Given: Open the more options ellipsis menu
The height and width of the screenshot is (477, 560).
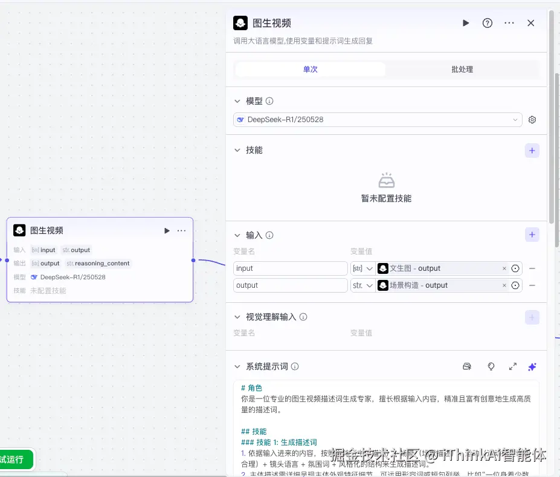Looking at the screenshot, I should (x=509, y=23).
